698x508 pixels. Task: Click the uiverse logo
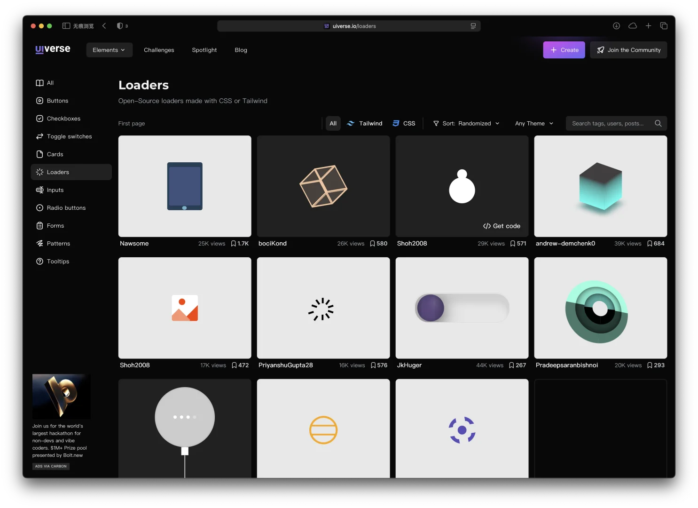53,49
